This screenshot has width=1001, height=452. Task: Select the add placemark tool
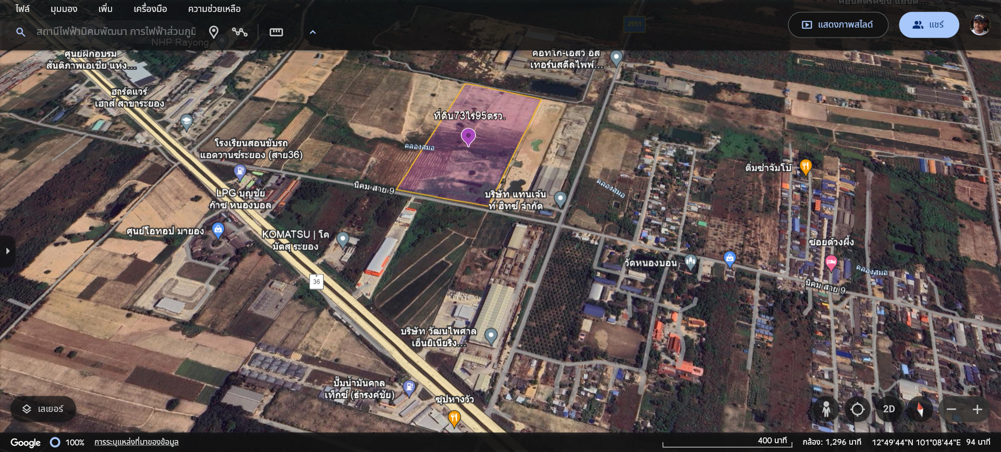pyautogui.click(x=214, y=32)
